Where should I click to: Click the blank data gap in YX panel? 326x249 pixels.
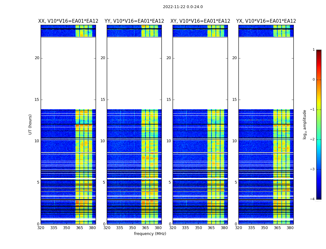point(266,73)
